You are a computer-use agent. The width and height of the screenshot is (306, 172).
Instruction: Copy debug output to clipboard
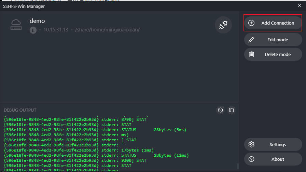click(231, 110)
